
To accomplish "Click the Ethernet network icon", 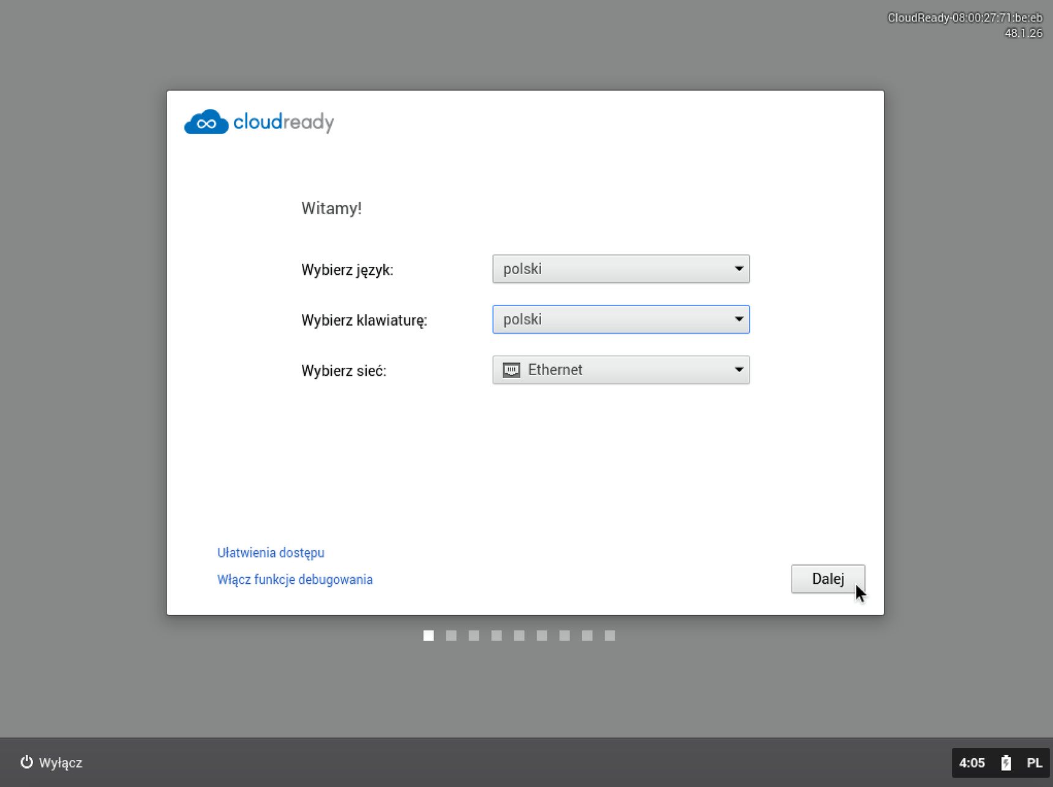I will tap(511, 370).
